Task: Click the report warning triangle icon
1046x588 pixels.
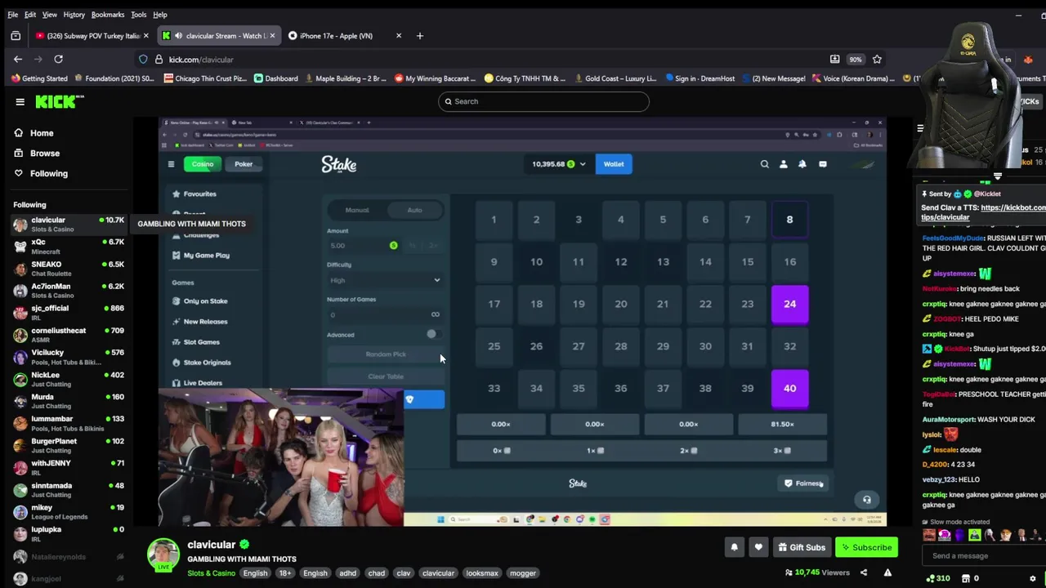Action: coord(887,572)
